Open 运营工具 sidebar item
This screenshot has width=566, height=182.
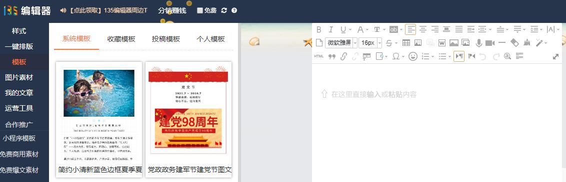[x=19, y=108]
